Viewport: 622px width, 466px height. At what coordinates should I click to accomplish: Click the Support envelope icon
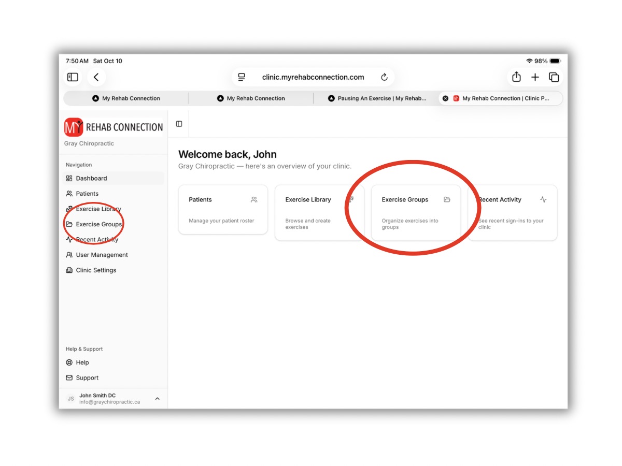[x=69, y=378]
